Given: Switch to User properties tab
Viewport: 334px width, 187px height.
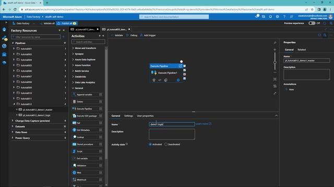Looking at the screenshot, I should click(145, 116).
